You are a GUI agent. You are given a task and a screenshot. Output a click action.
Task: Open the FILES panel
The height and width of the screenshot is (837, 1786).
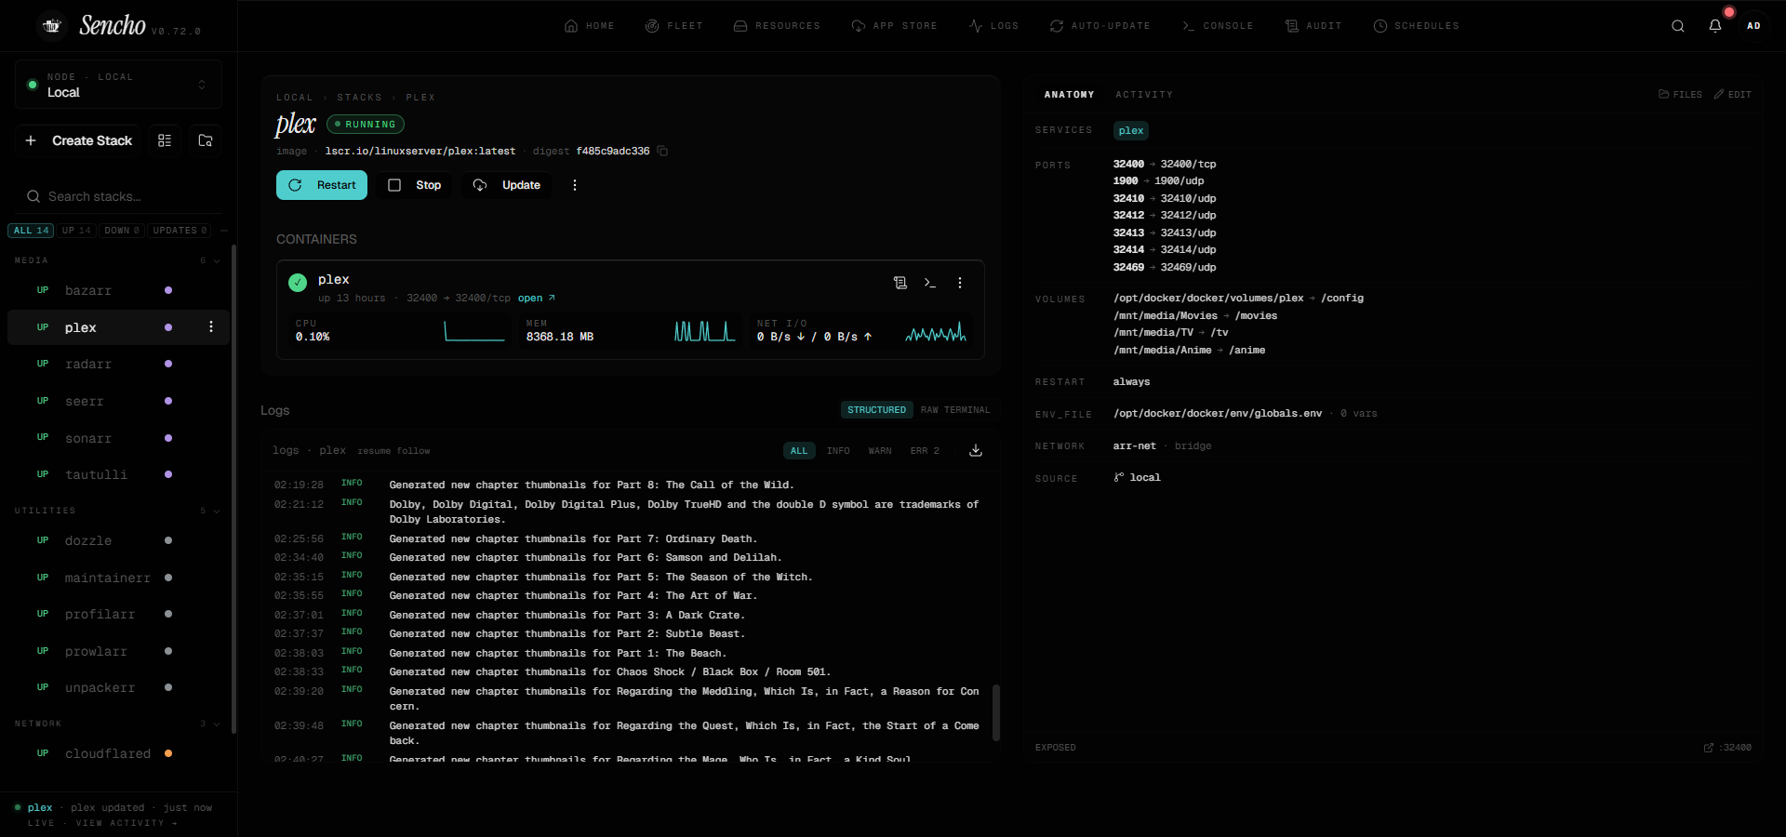[x=1680, y=94]
